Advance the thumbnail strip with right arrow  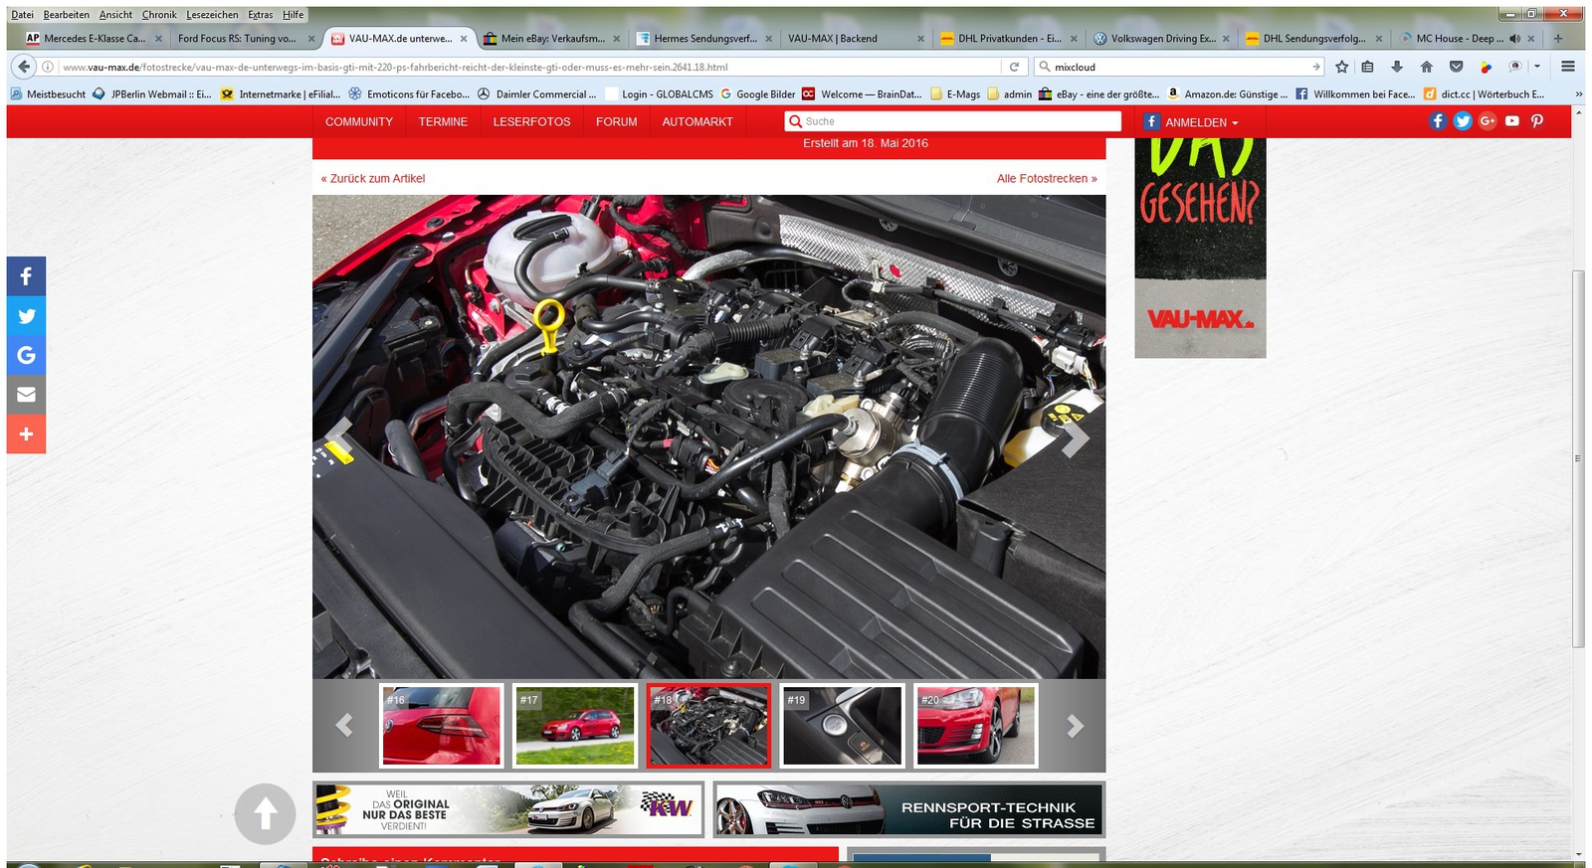click(1074, 726)
